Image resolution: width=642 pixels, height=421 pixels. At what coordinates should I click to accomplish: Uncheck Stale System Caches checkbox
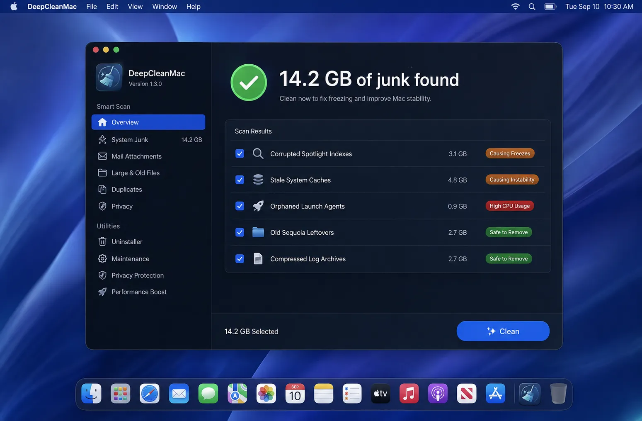click(240, 180)
